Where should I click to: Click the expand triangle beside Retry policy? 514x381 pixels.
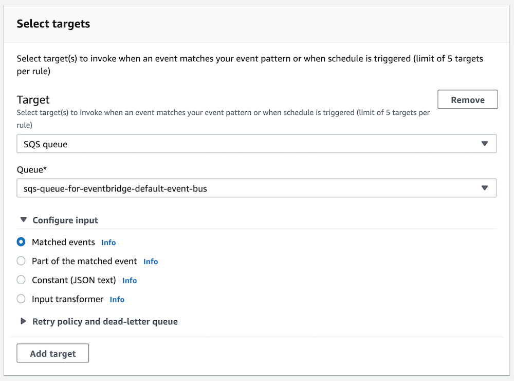click(23, 321)
